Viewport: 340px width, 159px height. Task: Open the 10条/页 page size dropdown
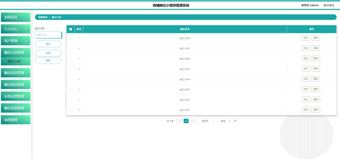tap(206, 121)
